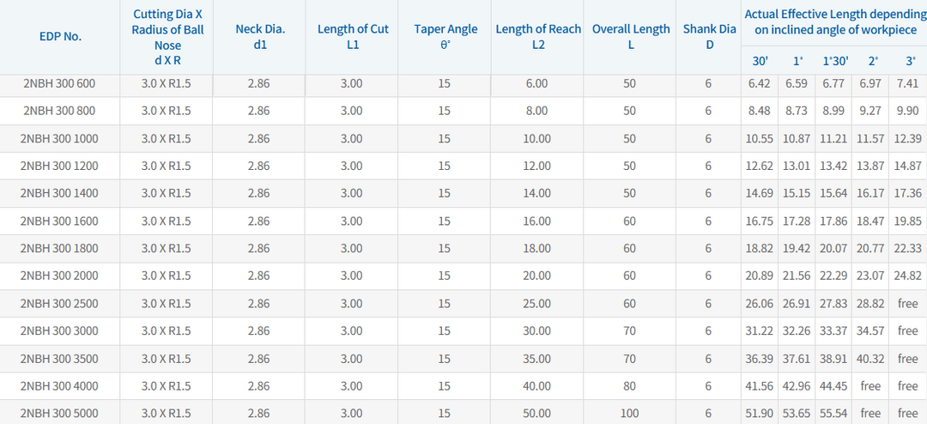Select the 30' inclined angle subheader
The height and width of the screenshot is (424, 927).
[x=760, y=61]
